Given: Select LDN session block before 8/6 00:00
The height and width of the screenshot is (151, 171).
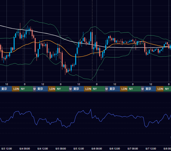Looking at the screenshot, I should (x=88, y=89).
